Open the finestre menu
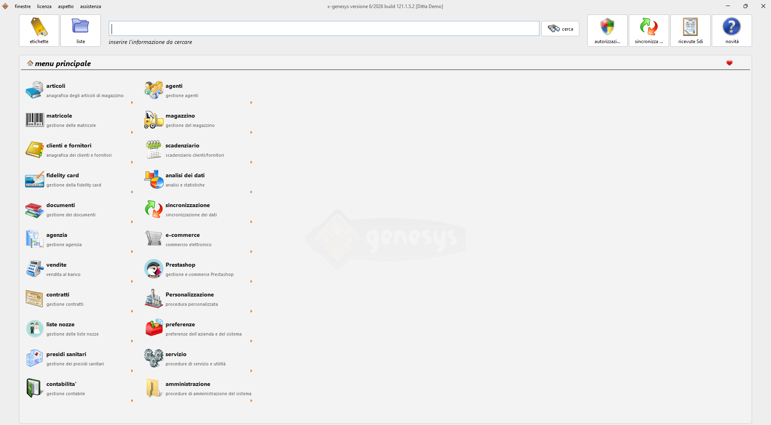 [x=23, y=6]
